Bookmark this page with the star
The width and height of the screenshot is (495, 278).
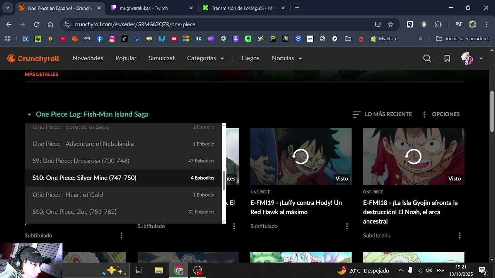point(391,24)
